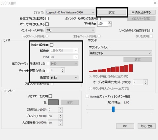Click the クロスバーを開く button
The image size is (158, 140).
[141, 18]
